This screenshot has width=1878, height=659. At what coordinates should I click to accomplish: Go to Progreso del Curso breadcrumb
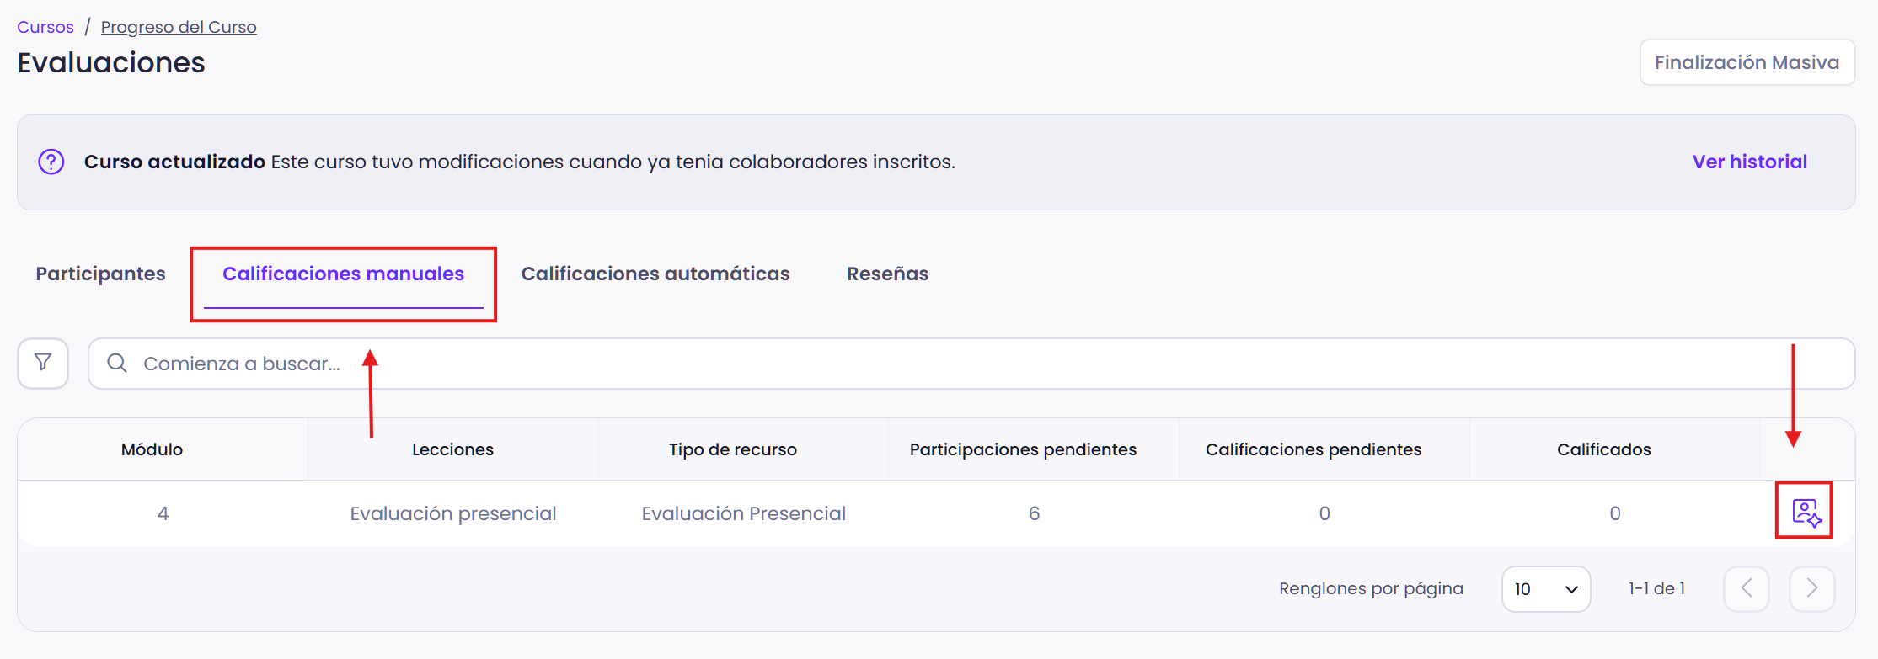coord(179,27)
